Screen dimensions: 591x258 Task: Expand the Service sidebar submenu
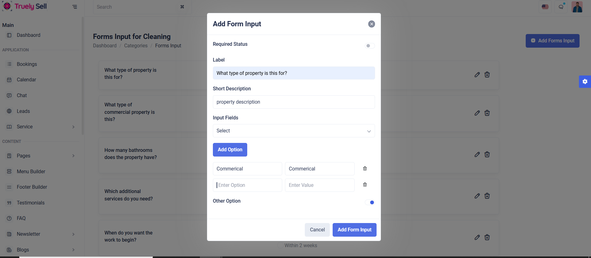(73, 127)
